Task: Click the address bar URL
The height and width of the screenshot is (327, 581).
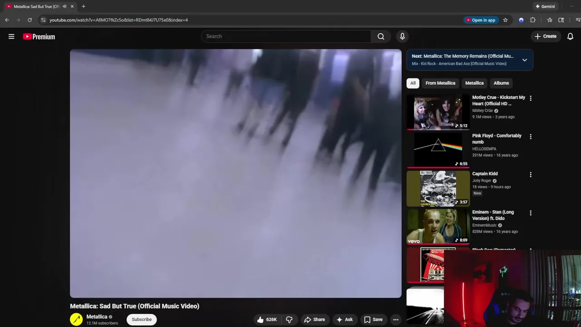Action: click(118, 20)
